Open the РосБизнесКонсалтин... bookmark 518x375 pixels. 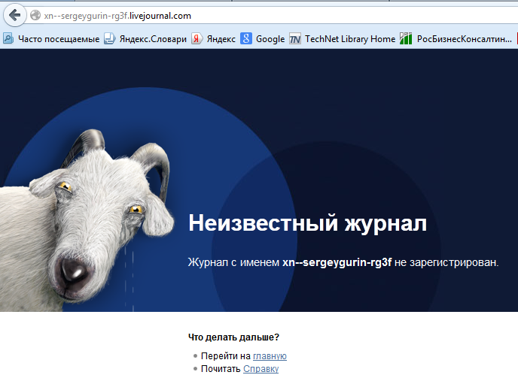tap(464, 39)
